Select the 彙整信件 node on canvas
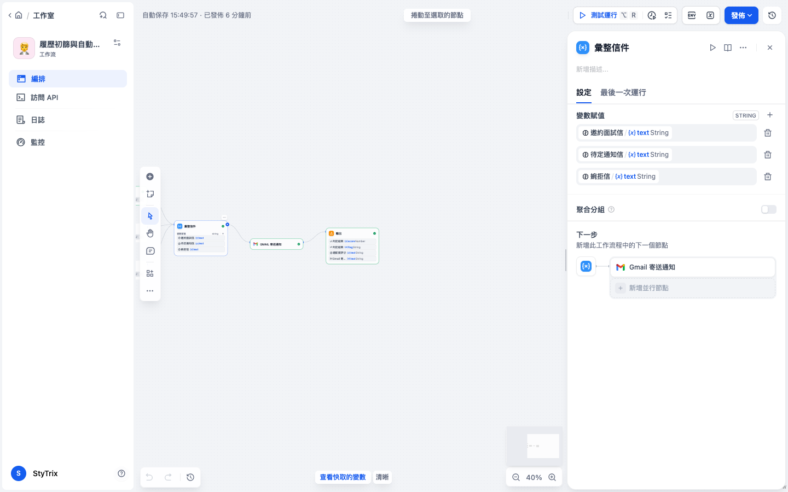Screen dimensions: 788x492 [201, 238]
